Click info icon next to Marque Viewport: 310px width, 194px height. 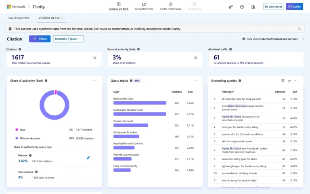30,155
